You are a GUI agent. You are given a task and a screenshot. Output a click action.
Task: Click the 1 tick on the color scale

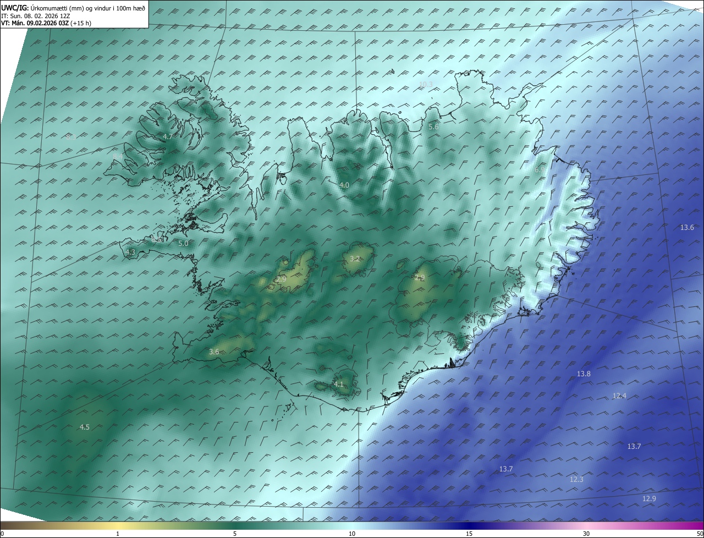click(x=118, y=534)
